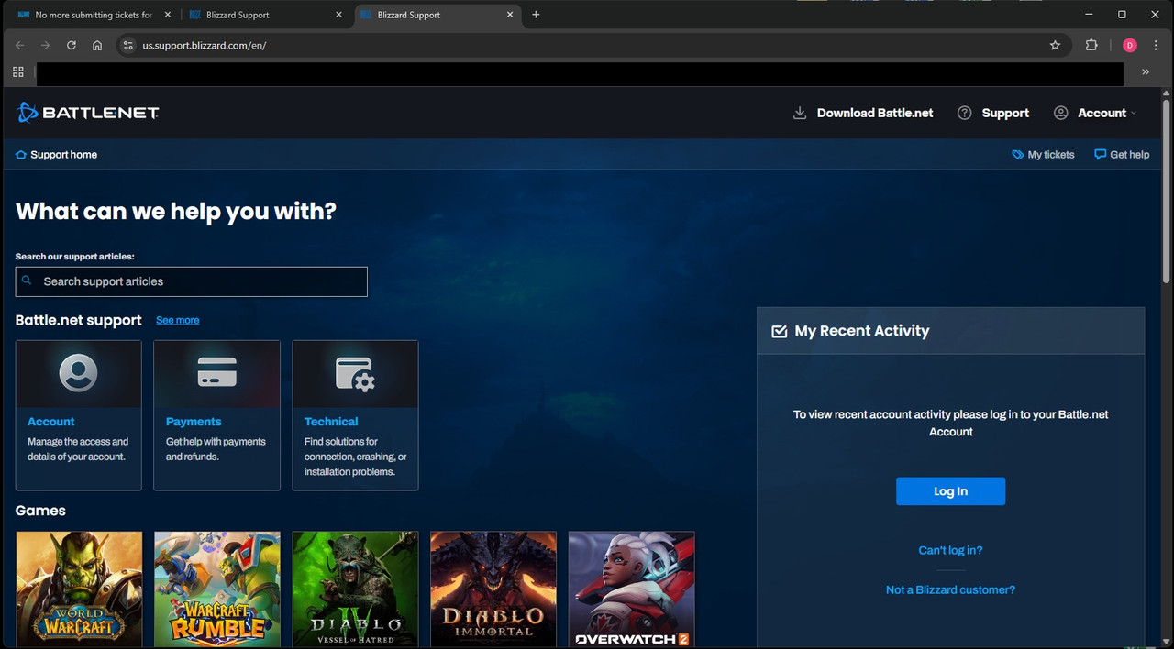The height and width of the screenshot is (649, 1174).
Task: Open the My tickets link
Action: [1051, 155]
